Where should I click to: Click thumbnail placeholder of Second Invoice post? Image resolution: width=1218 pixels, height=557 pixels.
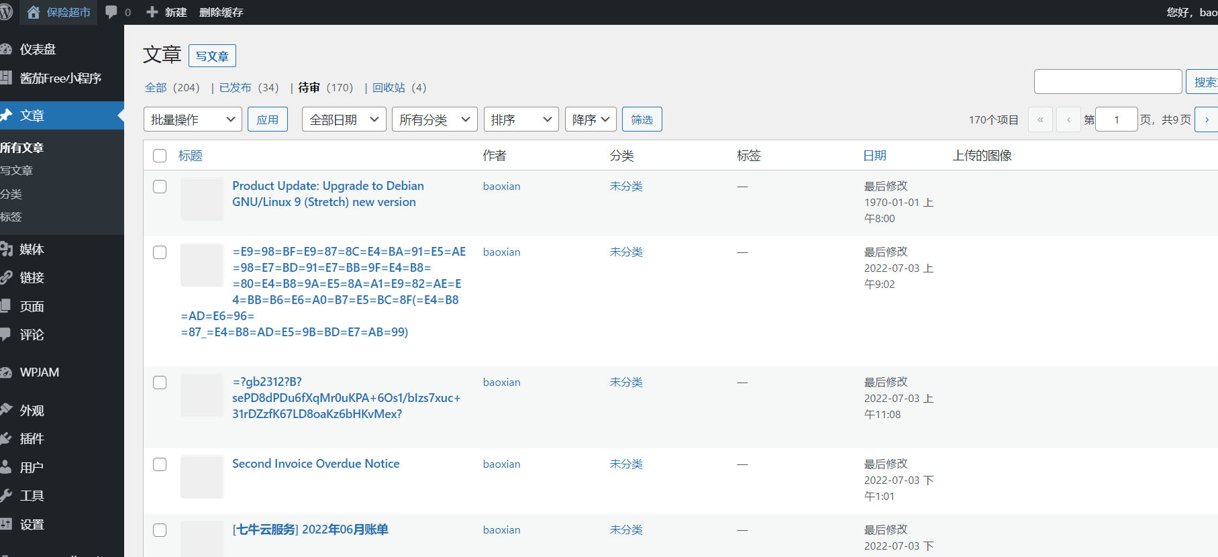(x=202, y=477)
